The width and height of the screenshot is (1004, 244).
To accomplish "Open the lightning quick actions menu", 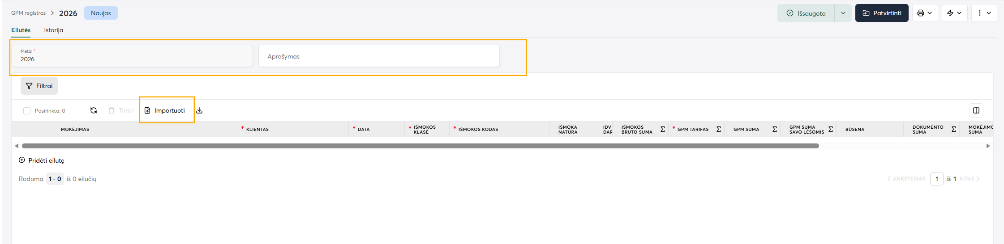I will point(954,13).
